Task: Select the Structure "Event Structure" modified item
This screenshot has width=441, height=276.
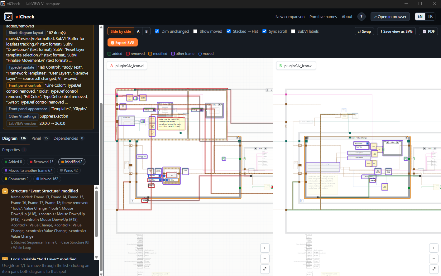Action: [x=47, y=219]
